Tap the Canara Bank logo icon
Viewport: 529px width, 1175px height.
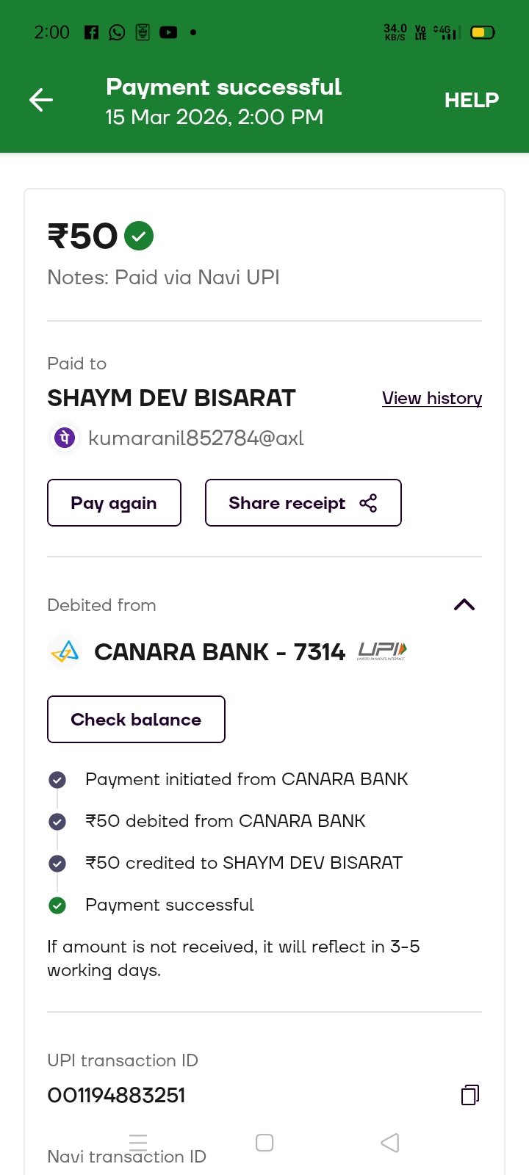click(65, 652)
